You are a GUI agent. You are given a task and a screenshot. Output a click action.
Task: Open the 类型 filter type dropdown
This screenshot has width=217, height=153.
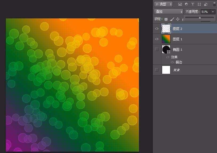tap(163, 4)
